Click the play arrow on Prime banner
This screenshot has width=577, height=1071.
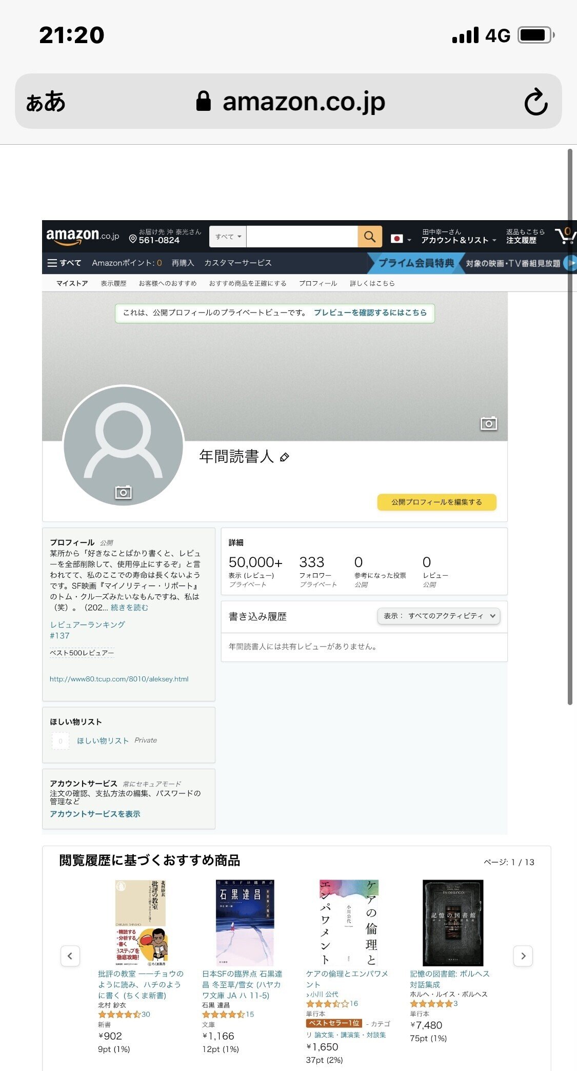click(570, 263)
